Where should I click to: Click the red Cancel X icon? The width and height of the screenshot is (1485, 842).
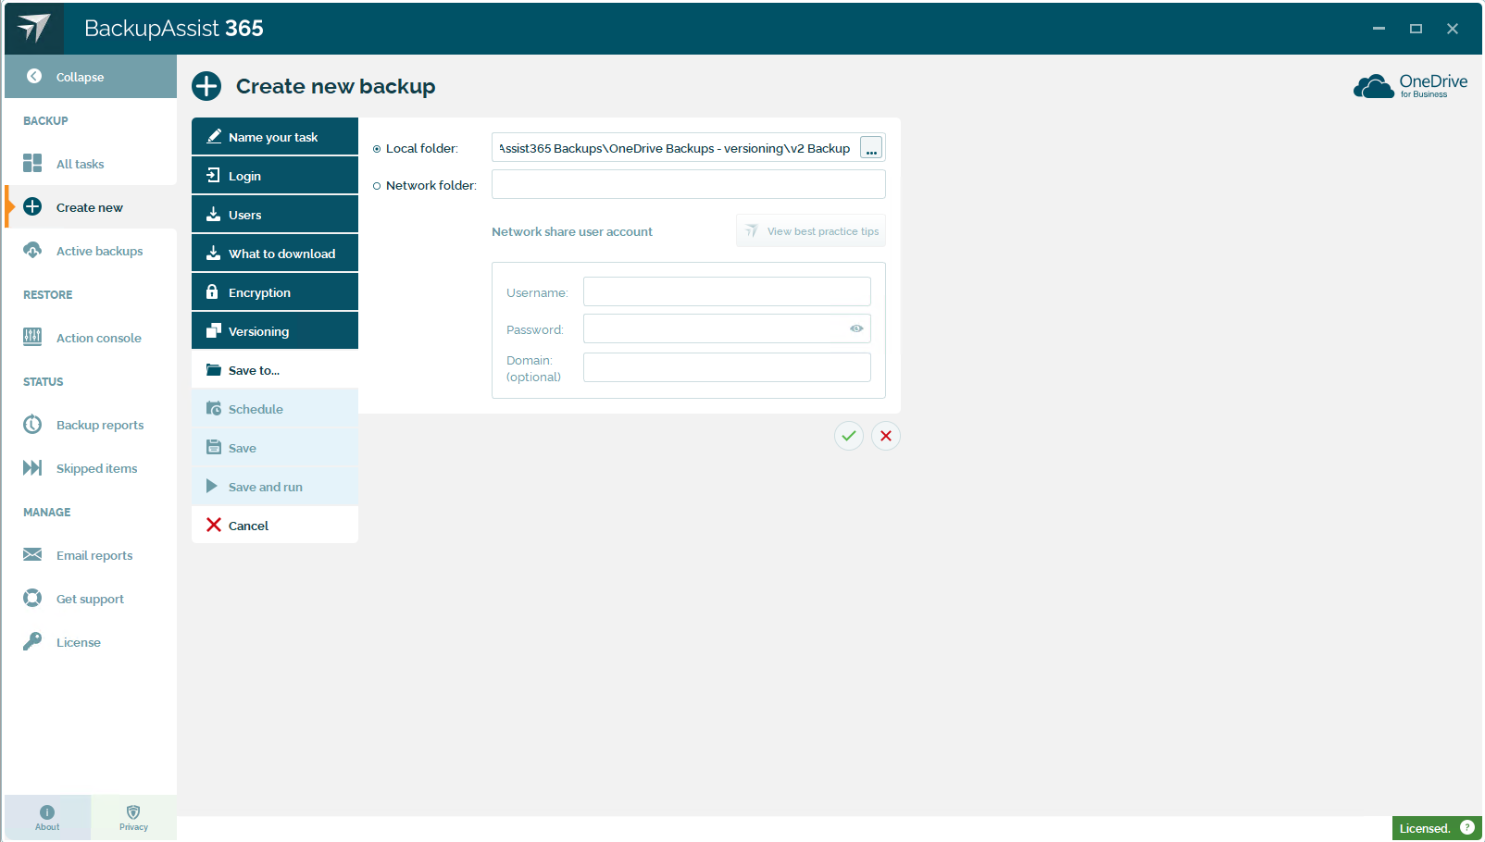tap(213, 525)
